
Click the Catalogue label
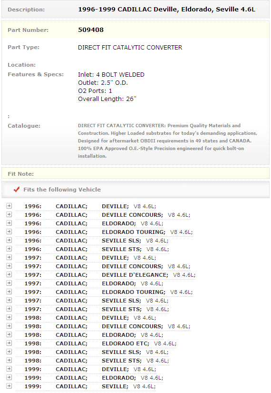(24, 126)
